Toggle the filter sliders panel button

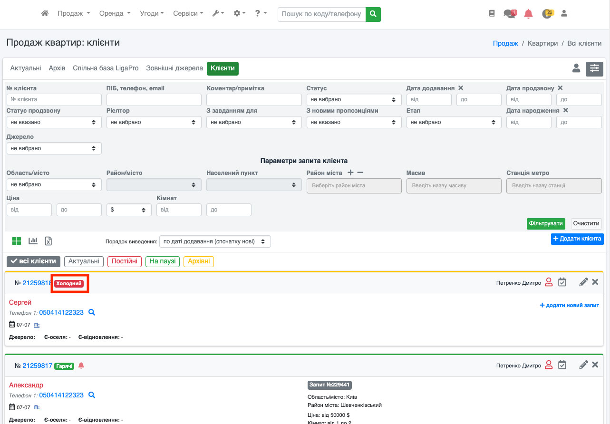pos(594,69)
